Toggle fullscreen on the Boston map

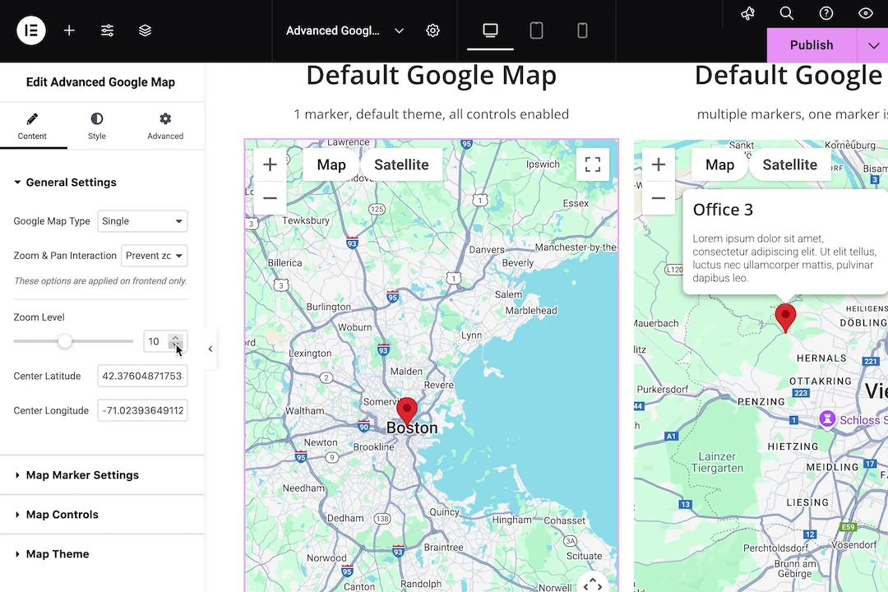click(x=592, y=164)
